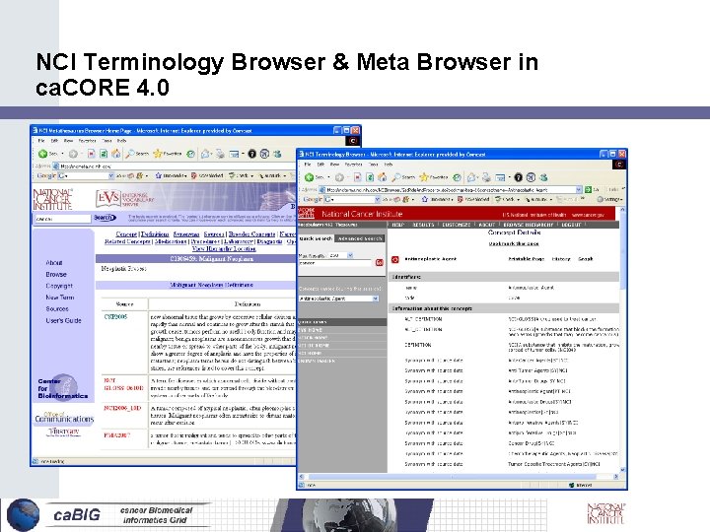Screen dimensions: 710x532
Task: Click the Bookmark this page link
Action: click(514, 243)
